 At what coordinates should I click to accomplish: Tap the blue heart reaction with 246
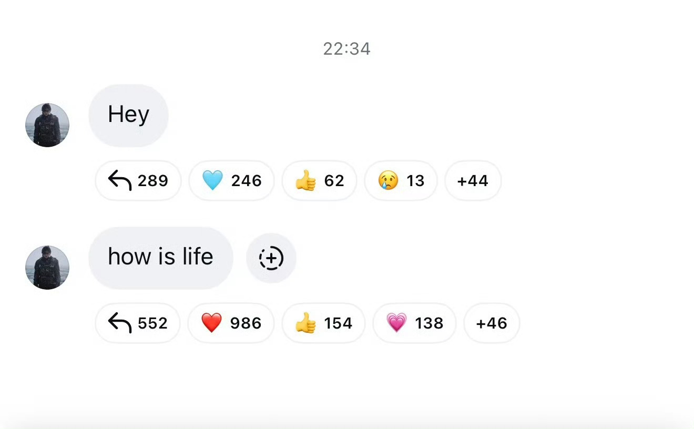click(231, 181)
